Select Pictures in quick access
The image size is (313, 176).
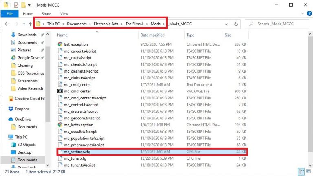pos(24,50)
